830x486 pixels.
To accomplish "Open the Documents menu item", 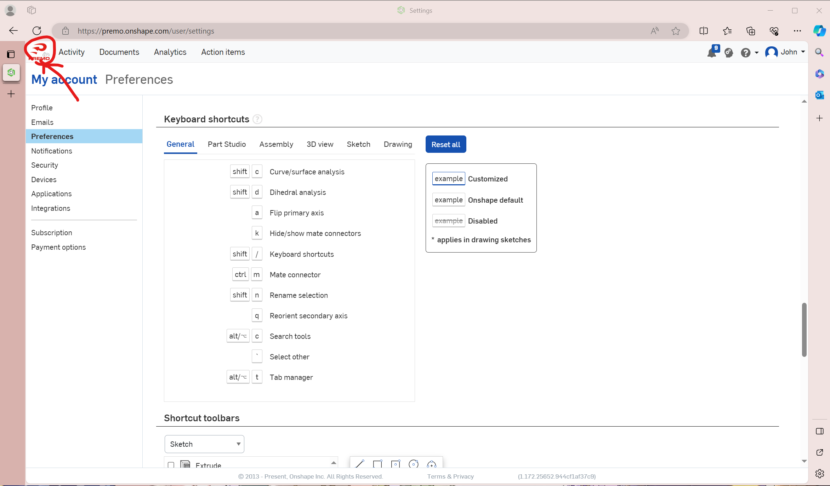I will (x=119, y=52).
